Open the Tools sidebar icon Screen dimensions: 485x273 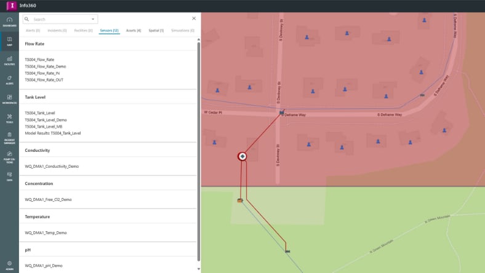coord(9,119)
